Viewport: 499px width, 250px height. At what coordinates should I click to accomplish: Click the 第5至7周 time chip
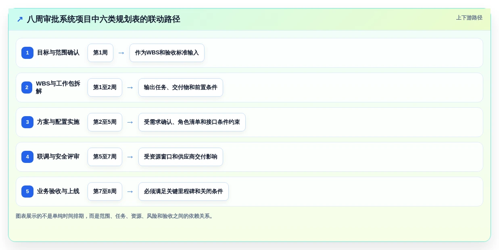tap(105, 157)
